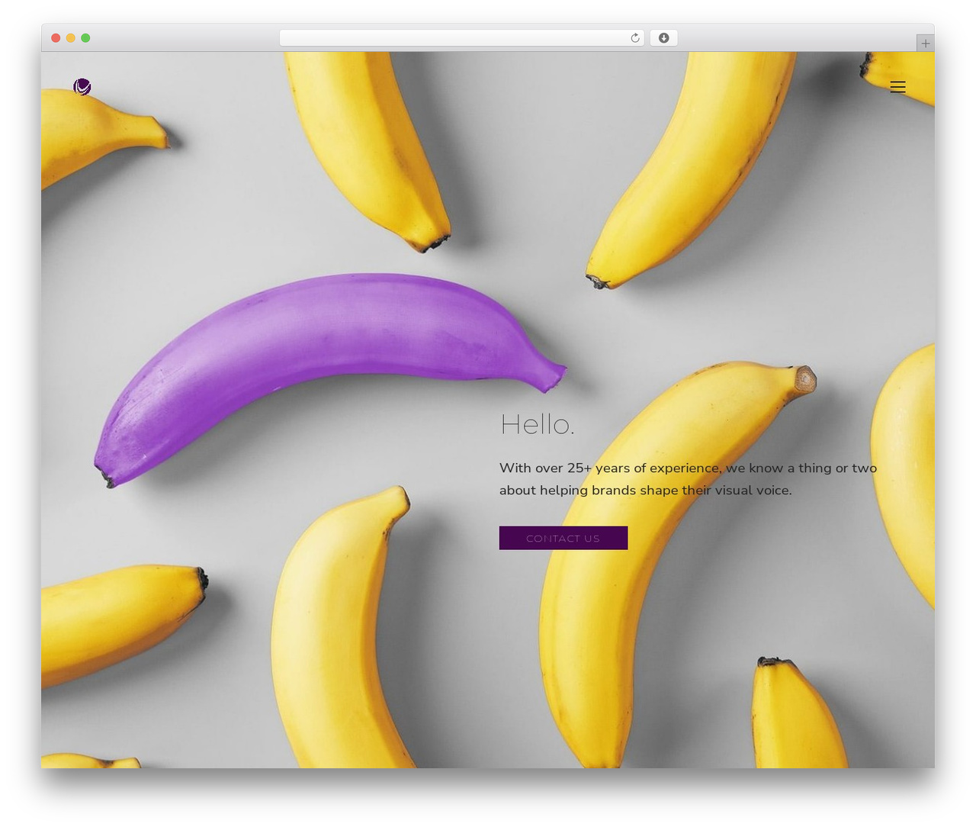Screen dimensions: 976x827
Task: Click the "Hello." heading text
Action: point(538,424)
